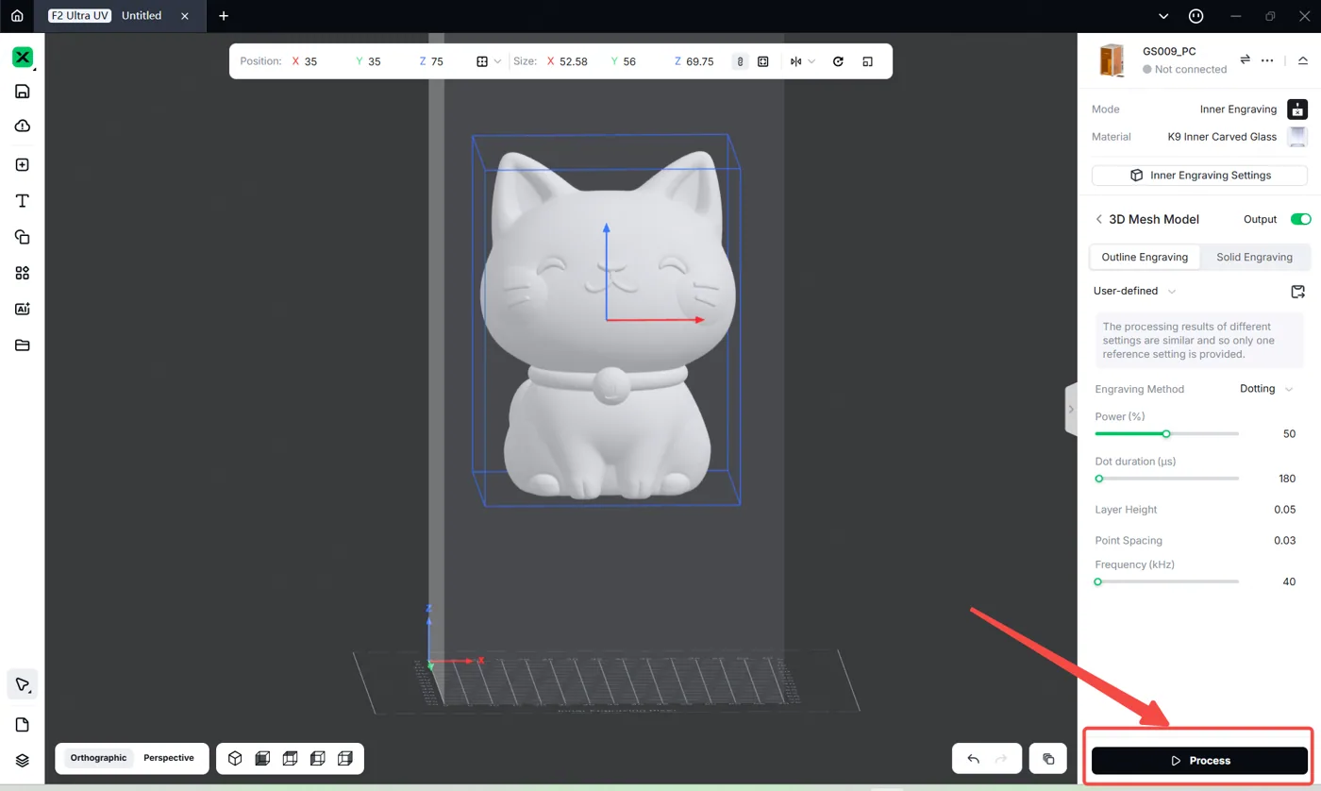Screen dimensions: 1321x791
Task: Click the Layer Height value 0.05
Action: pos(1284,510)
